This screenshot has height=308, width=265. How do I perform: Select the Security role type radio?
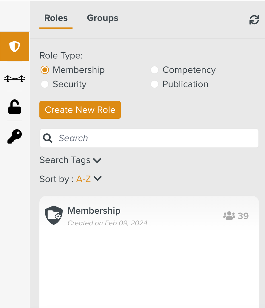tap(45, 84)
